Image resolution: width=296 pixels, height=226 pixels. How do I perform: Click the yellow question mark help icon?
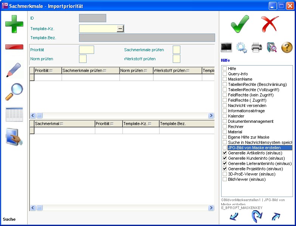tap(287, 47)
